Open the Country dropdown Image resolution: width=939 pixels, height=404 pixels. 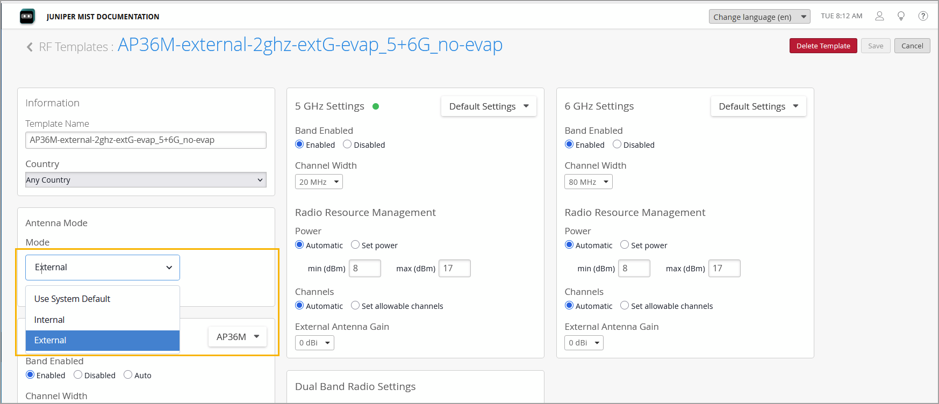click(146, 180)
